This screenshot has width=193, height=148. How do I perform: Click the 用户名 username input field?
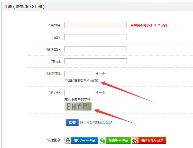point(96,25)
